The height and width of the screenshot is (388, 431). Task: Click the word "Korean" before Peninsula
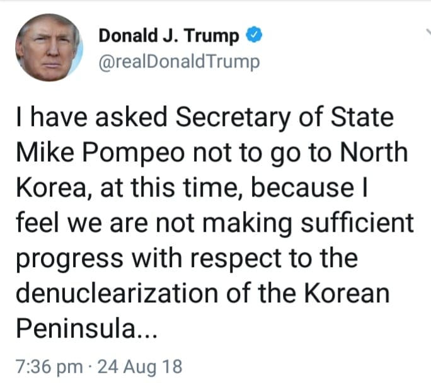(352, 292)
